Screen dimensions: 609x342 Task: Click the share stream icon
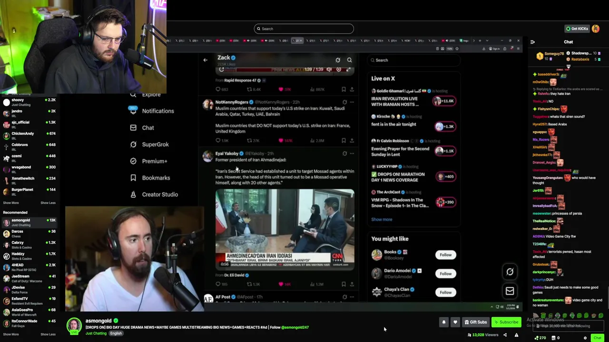pos(505,335)
